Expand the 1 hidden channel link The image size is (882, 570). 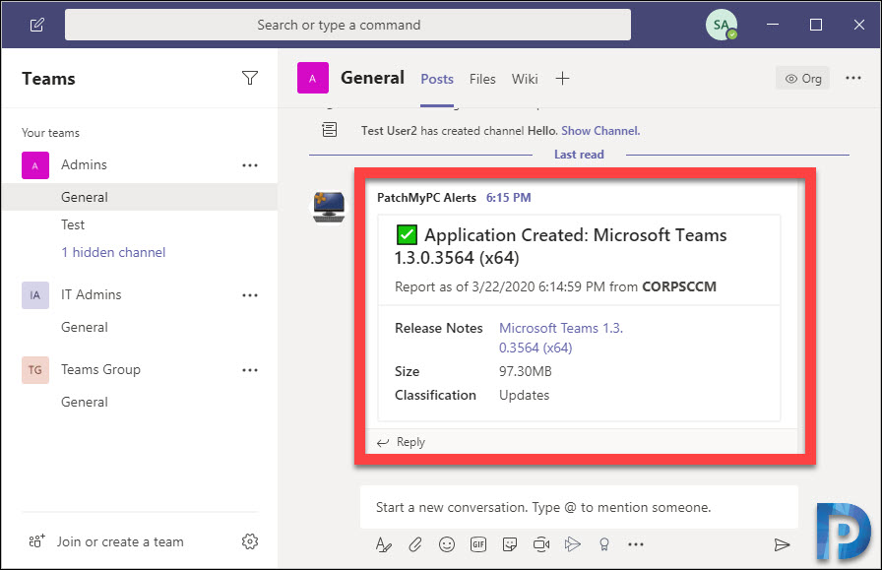pos(113,252)
